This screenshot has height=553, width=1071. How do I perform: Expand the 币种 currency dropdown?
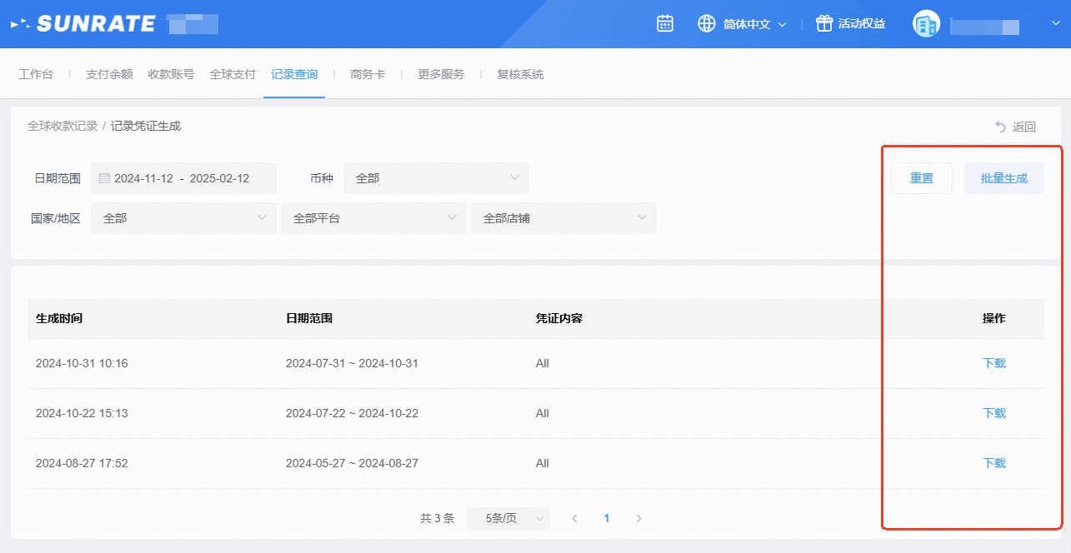[436, 178]
